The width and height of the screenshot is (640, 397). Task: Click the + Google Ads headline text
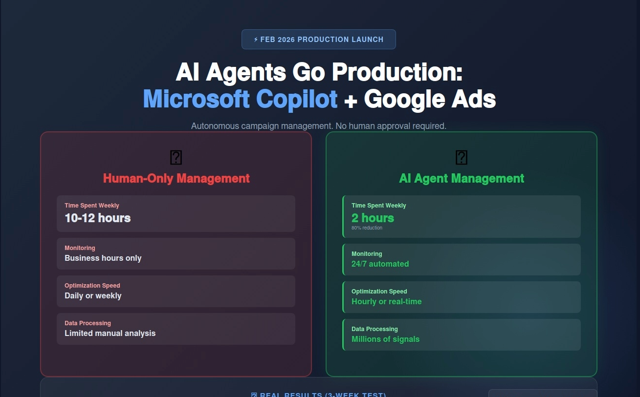coord(420,99)
